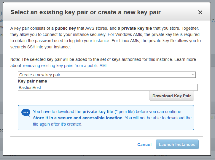Expand the dropdown chevron arrow
The width and height of the screenshot is (215, 160).
point(193,75)
